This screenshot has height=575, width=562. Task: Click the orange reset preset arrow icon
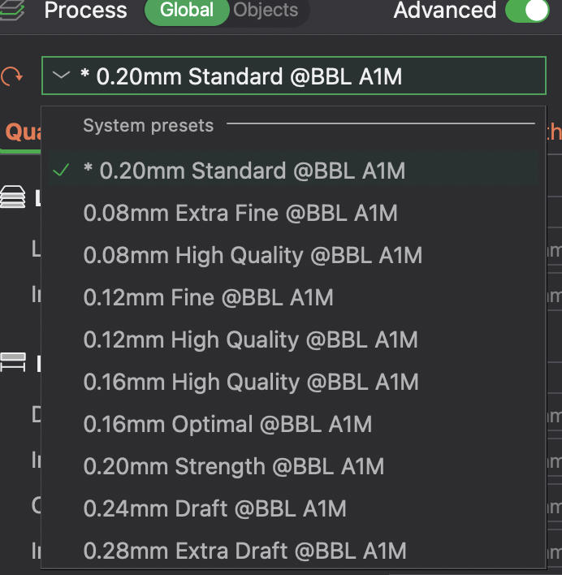12,76
